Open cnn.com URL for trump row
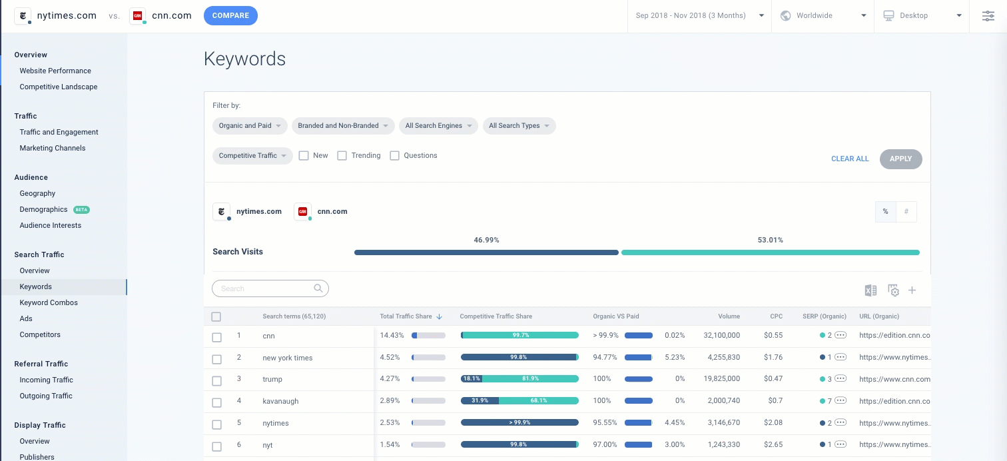 point(894,379)
